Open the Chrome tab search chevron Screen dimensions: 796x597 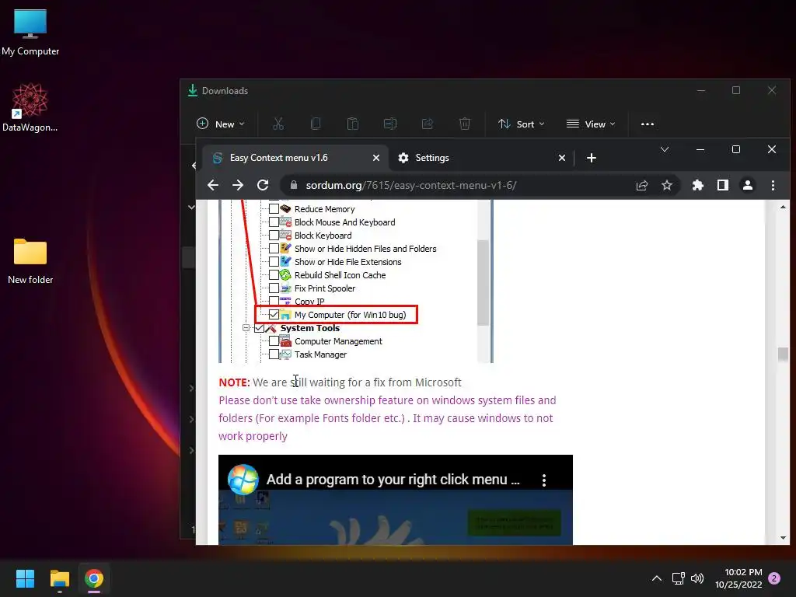pyautogui.click(x=664, y=149)
